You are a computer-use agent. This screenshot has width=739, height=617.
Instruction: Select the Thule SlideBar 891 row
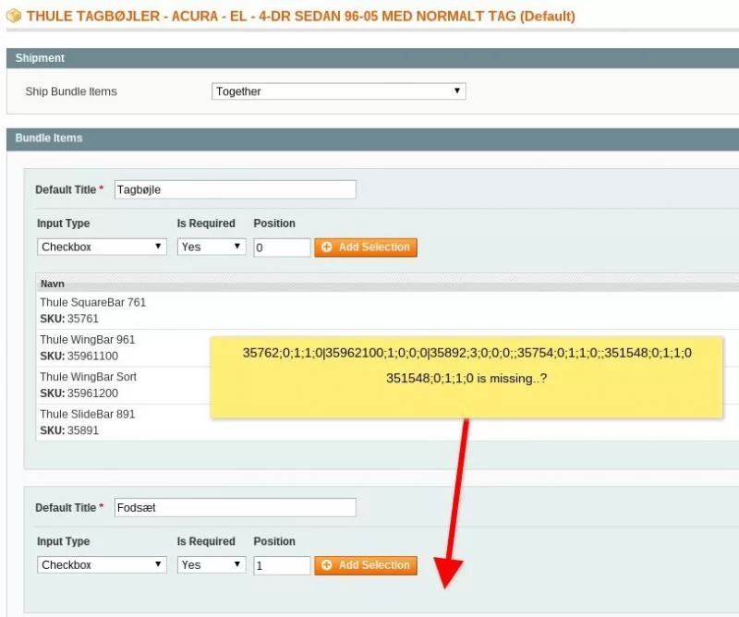click(x=124, y=422)
